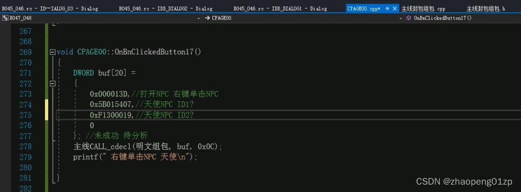Click line number 275
This screenshot has width=521, height=192.
coord(25,115)
